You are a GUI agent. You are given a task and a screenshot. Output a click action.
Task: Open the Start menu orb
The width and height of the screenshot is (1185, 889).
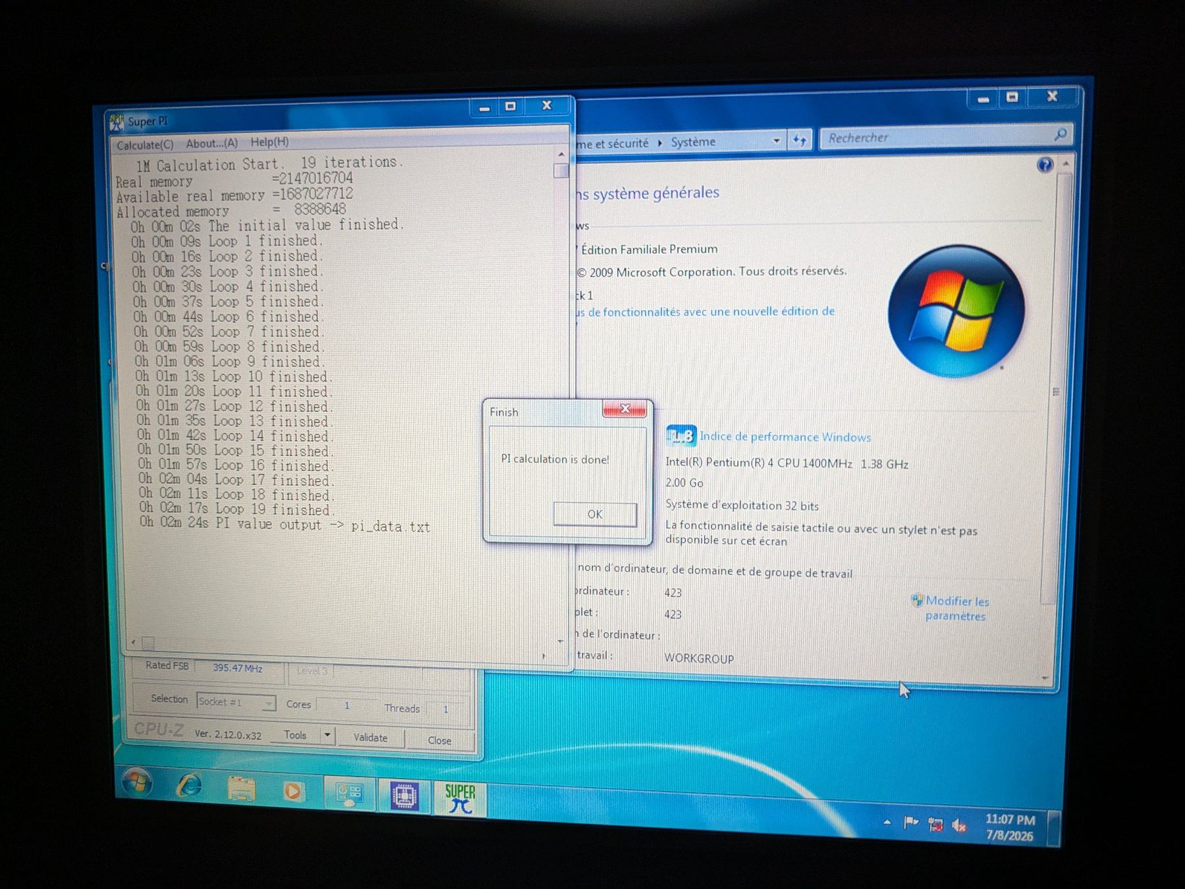tap(138, 782)
